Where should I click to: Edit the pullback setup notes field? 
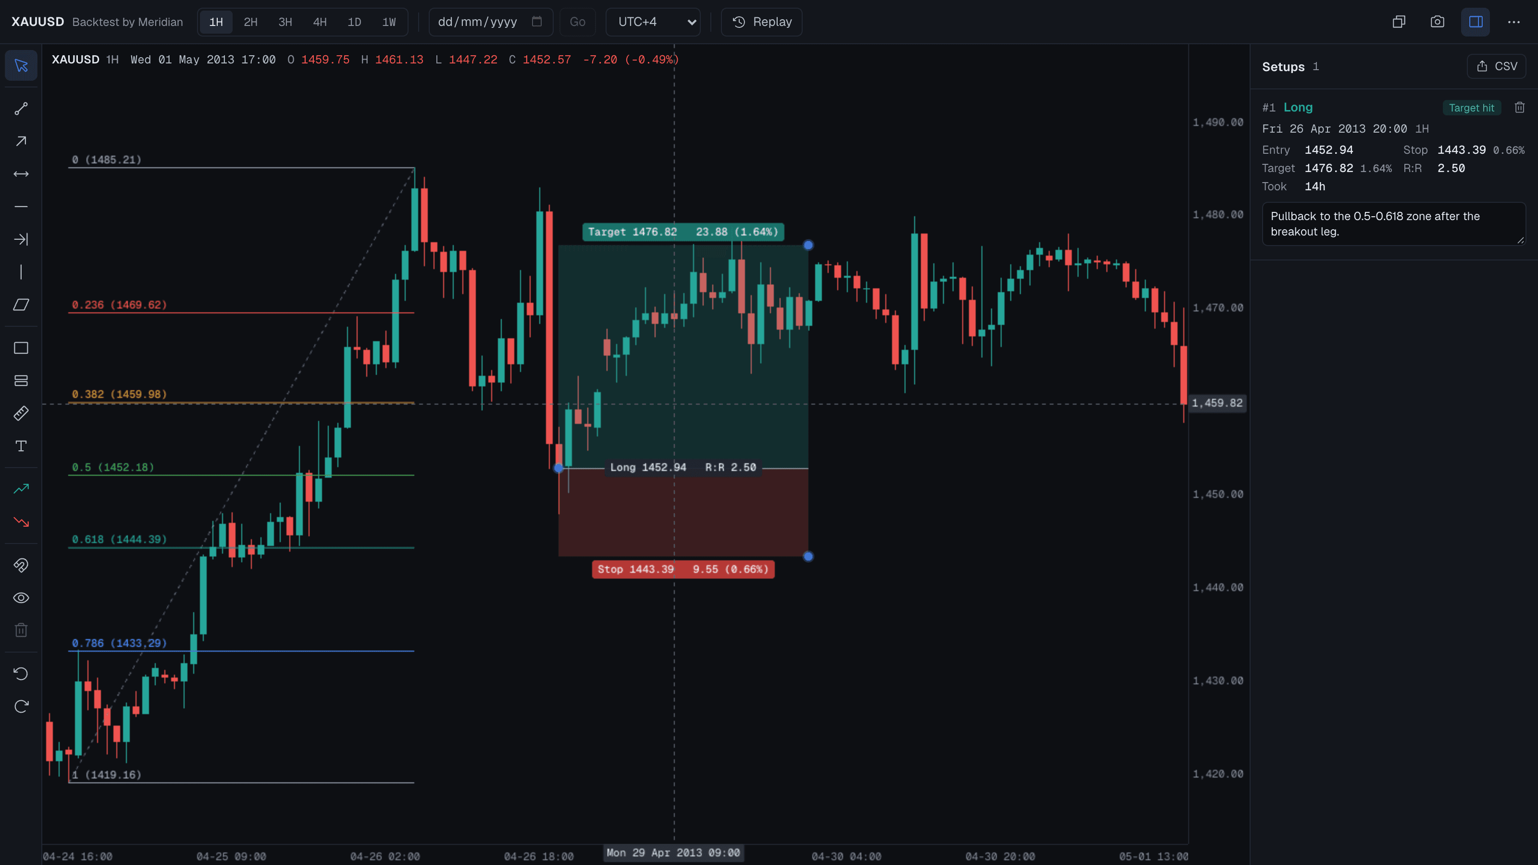[1393, 224]
